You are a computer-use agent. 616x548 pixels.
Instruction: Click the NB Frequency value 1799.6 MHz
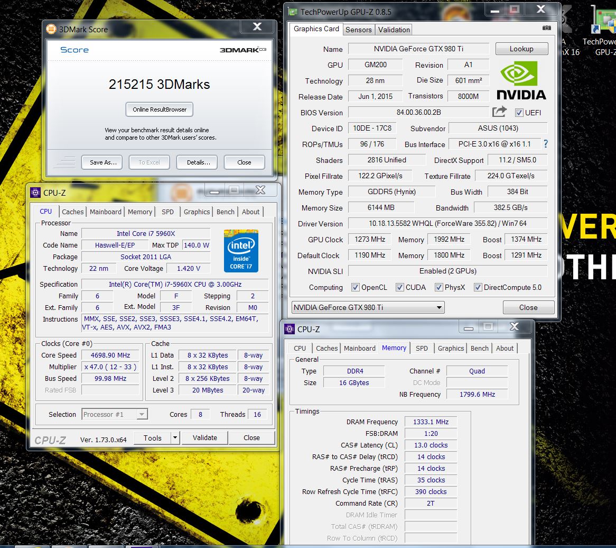pyautogui.click(x=478, y=394)
